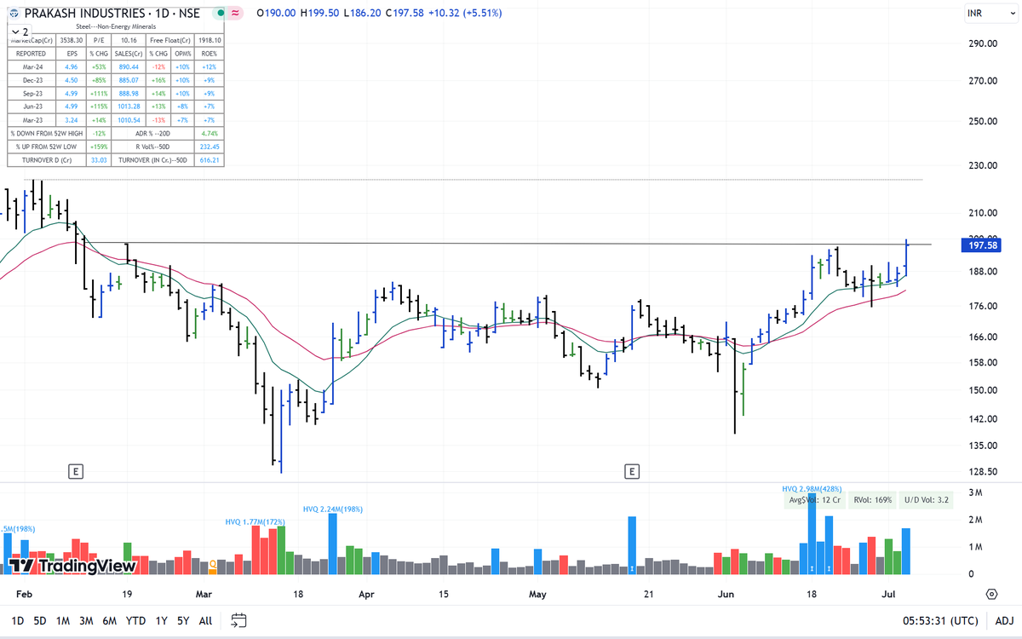This screenshot has width=1022, height=639.
Task: Click the Sep-23 row label
Action: pos(32,93)
